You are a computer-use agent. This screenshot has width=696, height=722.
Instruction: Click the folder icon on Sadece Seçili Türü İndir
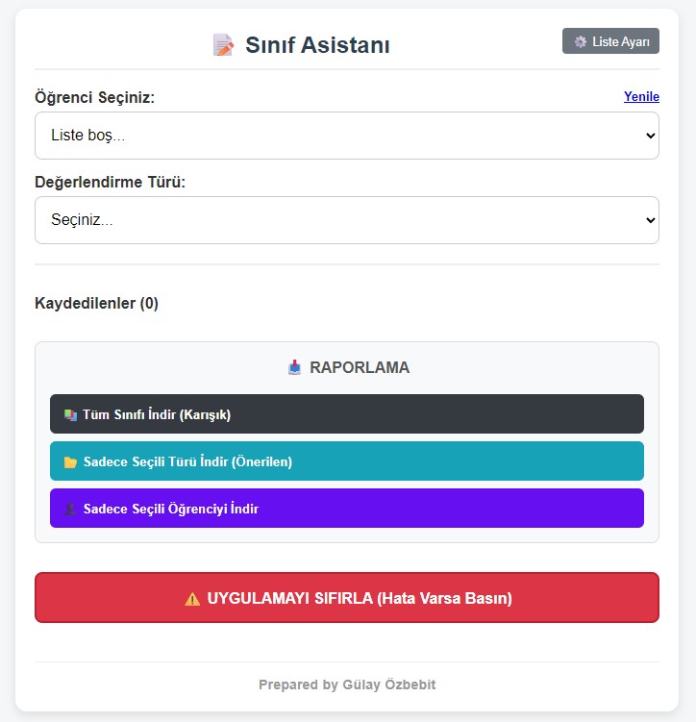[x=70, y=461]
